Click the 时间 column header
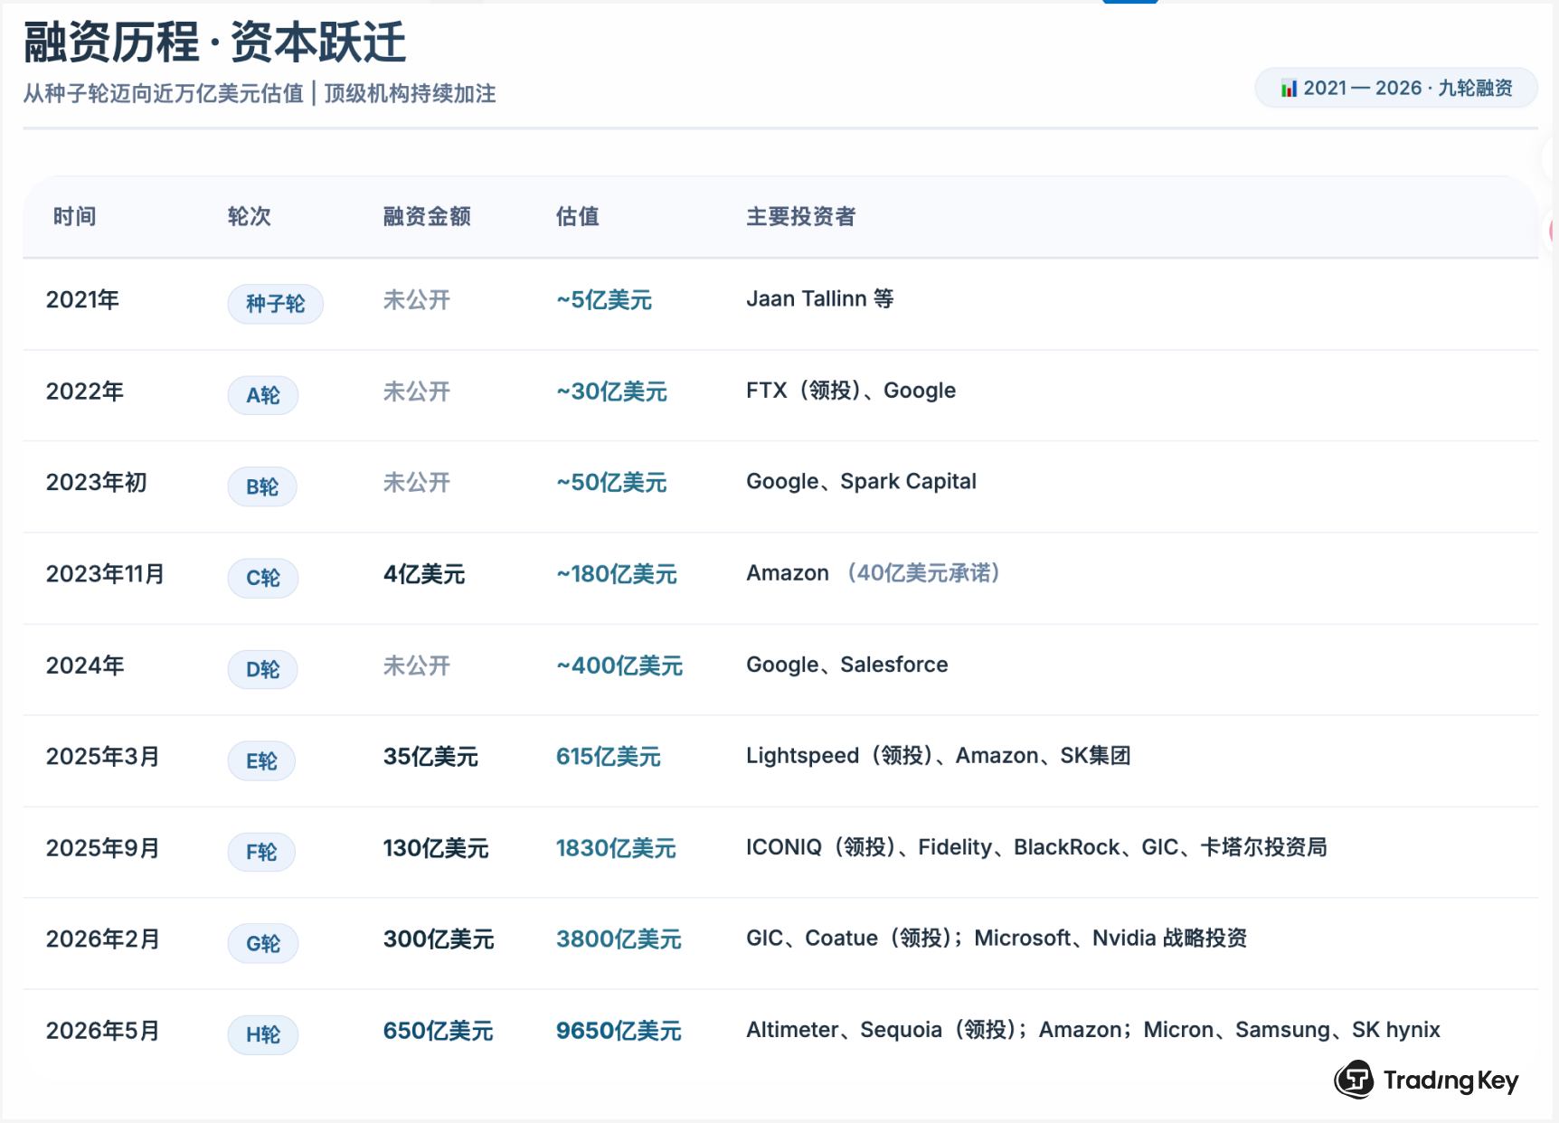This screenshot has width=1559, height=1123. (75, 216)
